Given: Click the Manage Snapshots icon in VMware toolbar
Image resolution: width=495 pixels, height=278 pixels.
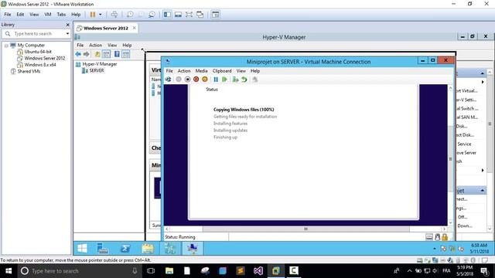Looking at the screenshot, I should click(x=152, y=15).
